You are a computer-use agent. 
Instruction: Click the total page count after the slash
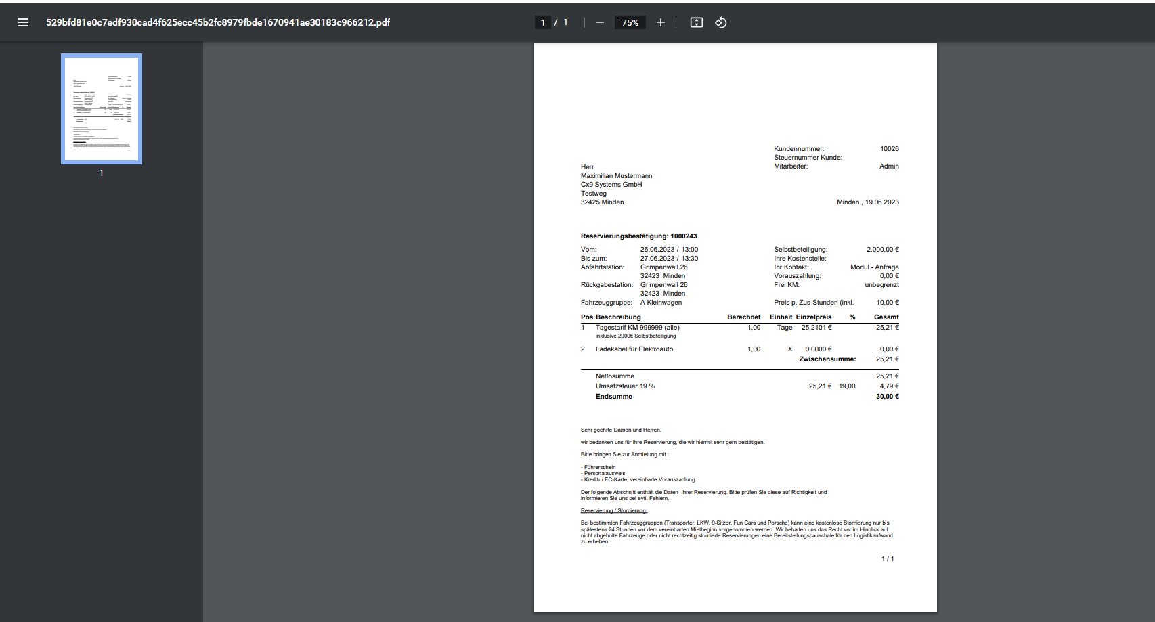click(565, 22)
